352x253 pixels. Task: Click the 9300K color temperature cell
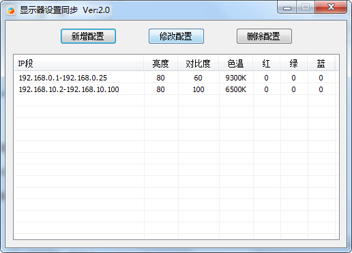pos(236,78)
